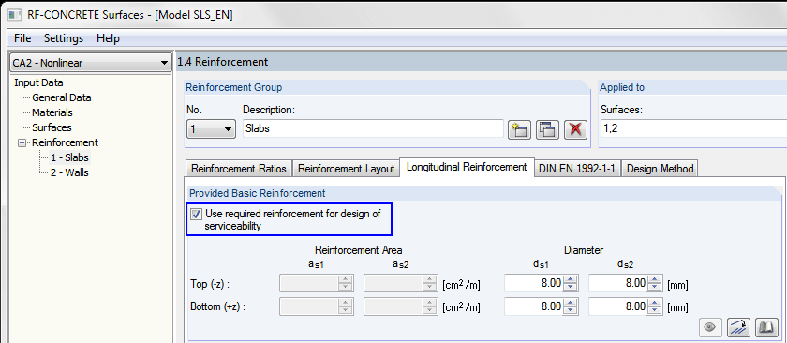Image resolution: width=787 pixels, height=343 pixels.
Task: Open the File menu
Action: tap(22, 38)
